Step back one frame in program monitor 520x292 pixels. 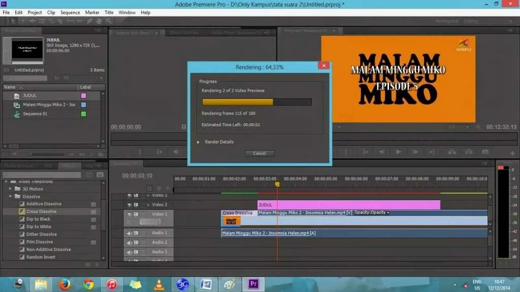coord(382,152)
